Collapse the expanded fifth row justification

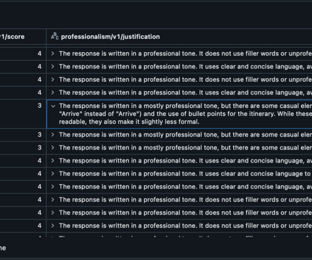(x=53, y=106)
